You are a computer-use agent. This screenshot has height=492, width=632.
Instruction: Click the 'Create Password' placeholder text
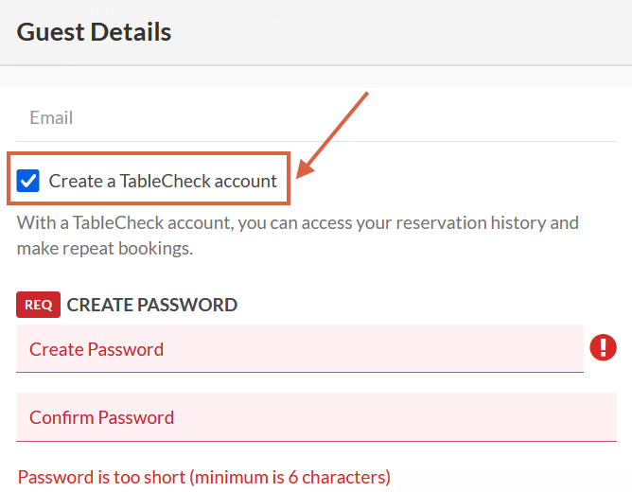click(97, 349)
